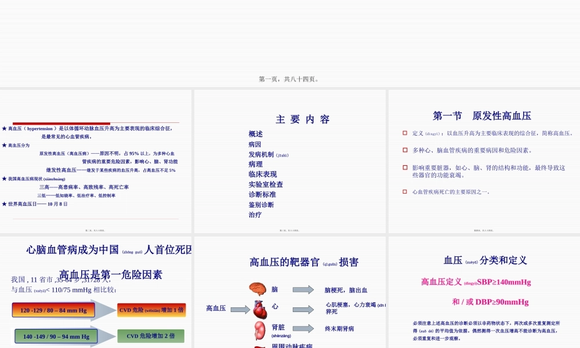The image size is (580, 348).
Task: Click the red square before 多种心脑血管疾病 item
Action: (x=404, y=148)
